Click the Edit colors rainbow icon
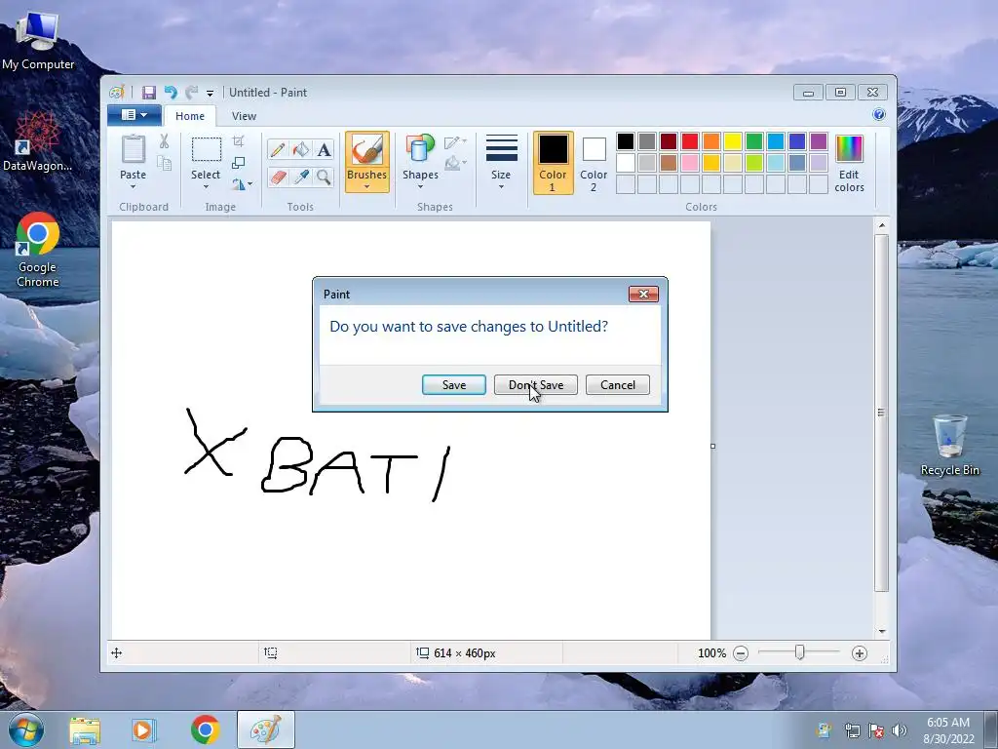Screen dimensions: 998x749 pos(849,149)
